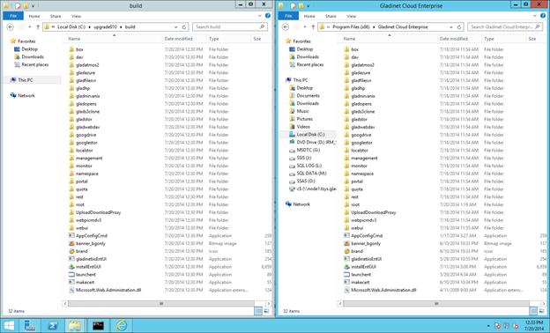
Task: Open the File menu in build window
Action: coord(13,16)
